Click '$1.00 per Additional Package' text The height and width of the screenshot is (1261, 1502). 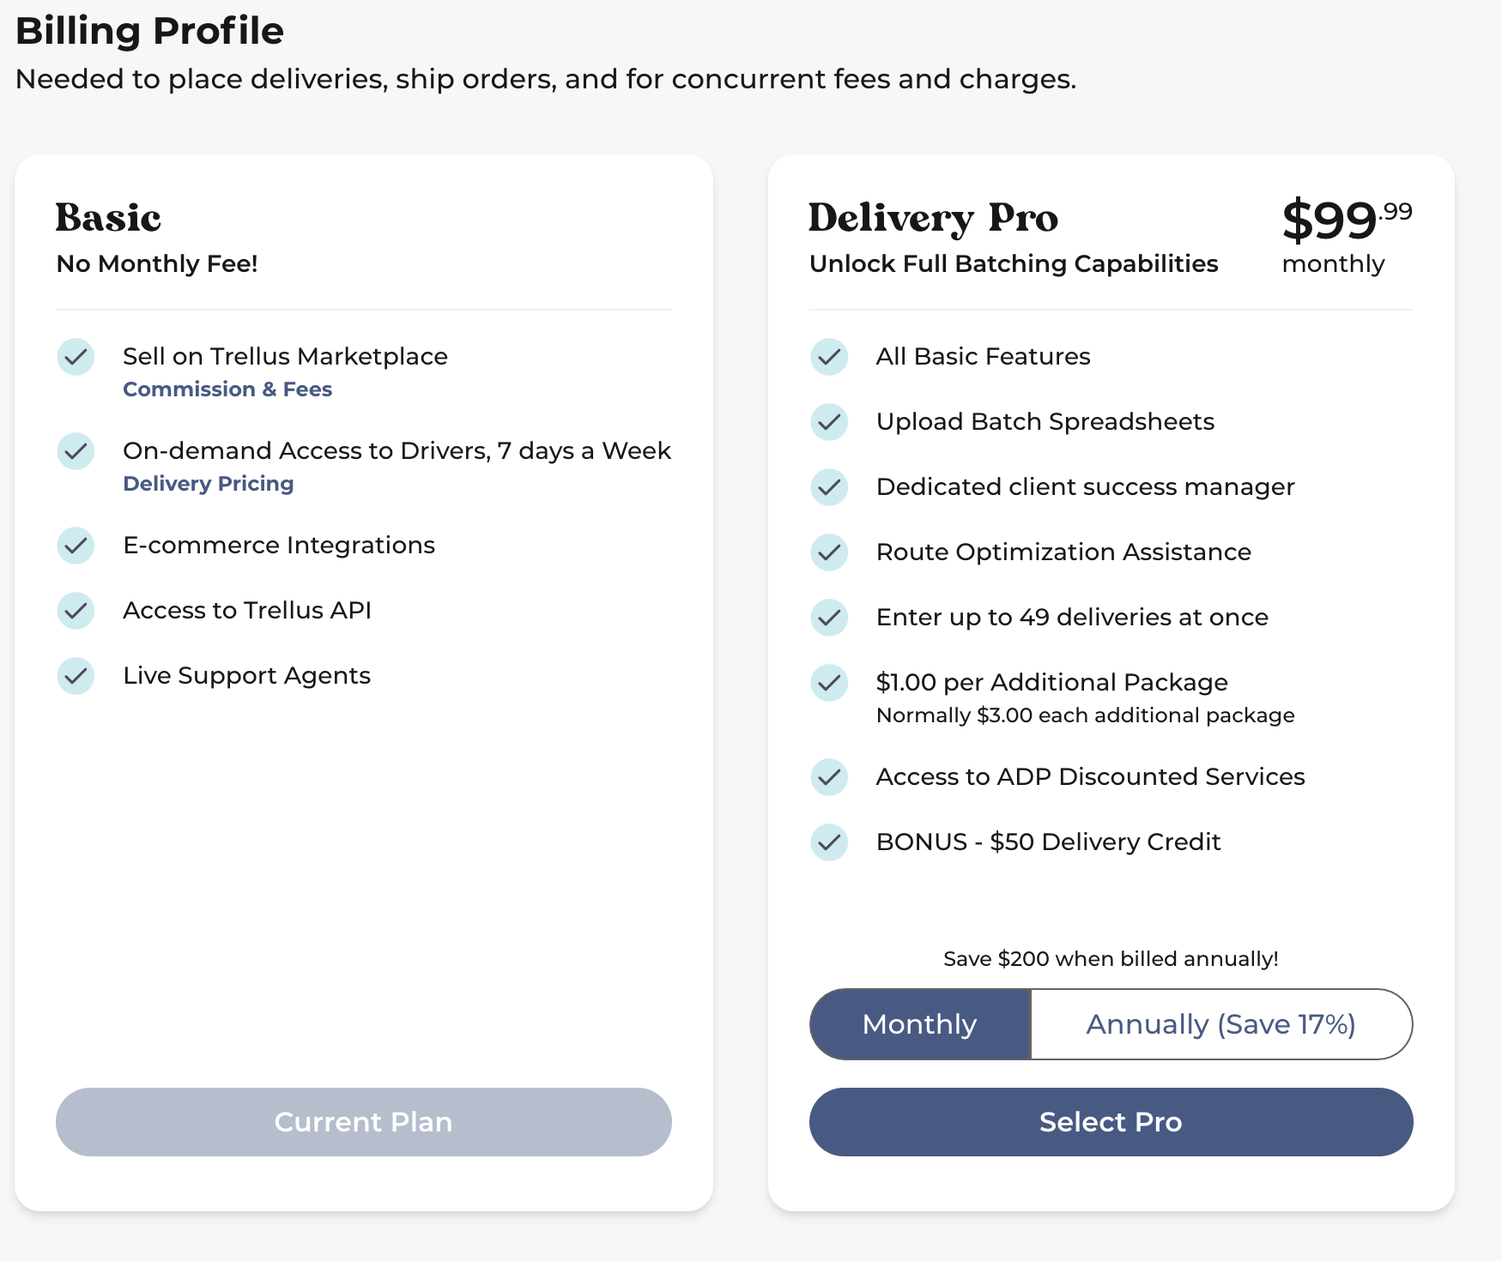click(x=1052, y=683)
